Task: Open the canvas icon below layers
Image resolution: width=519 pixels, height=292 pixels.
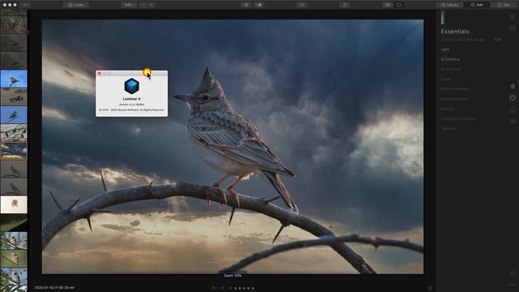Action: [513, 28]
